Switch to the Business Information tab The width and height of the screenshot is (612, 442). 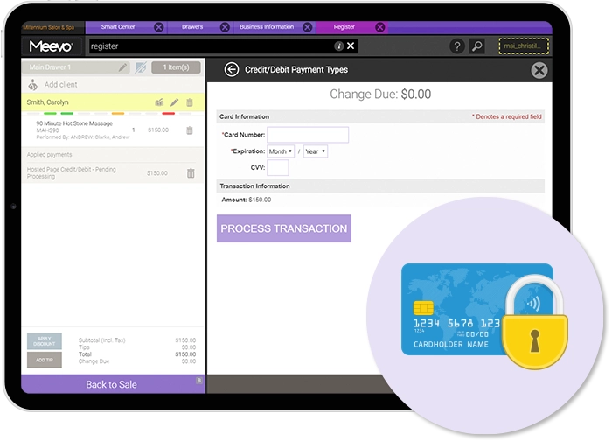tap(267, 27)
